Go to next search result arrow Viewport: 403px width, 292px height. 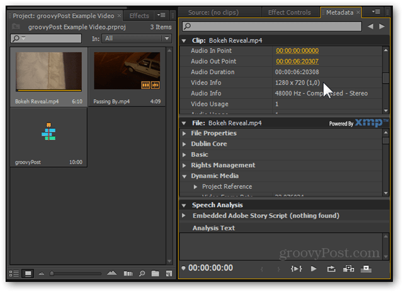click(x=382, y=26)
